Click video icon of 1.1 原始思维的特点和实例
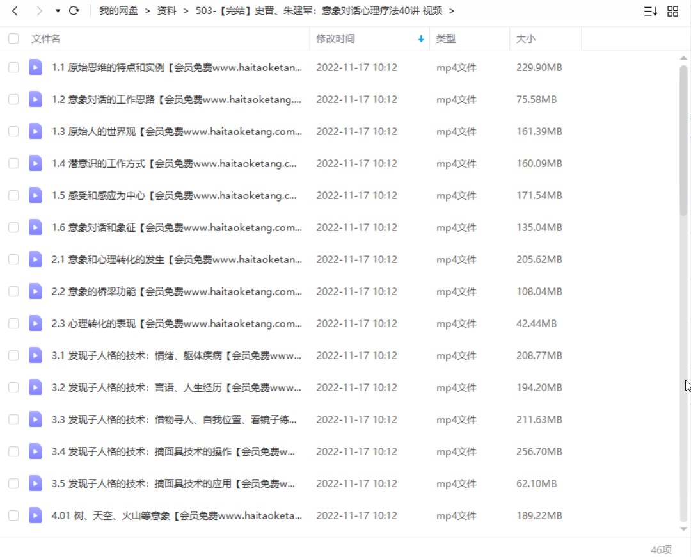691x557 pixels. coord(36,67)
